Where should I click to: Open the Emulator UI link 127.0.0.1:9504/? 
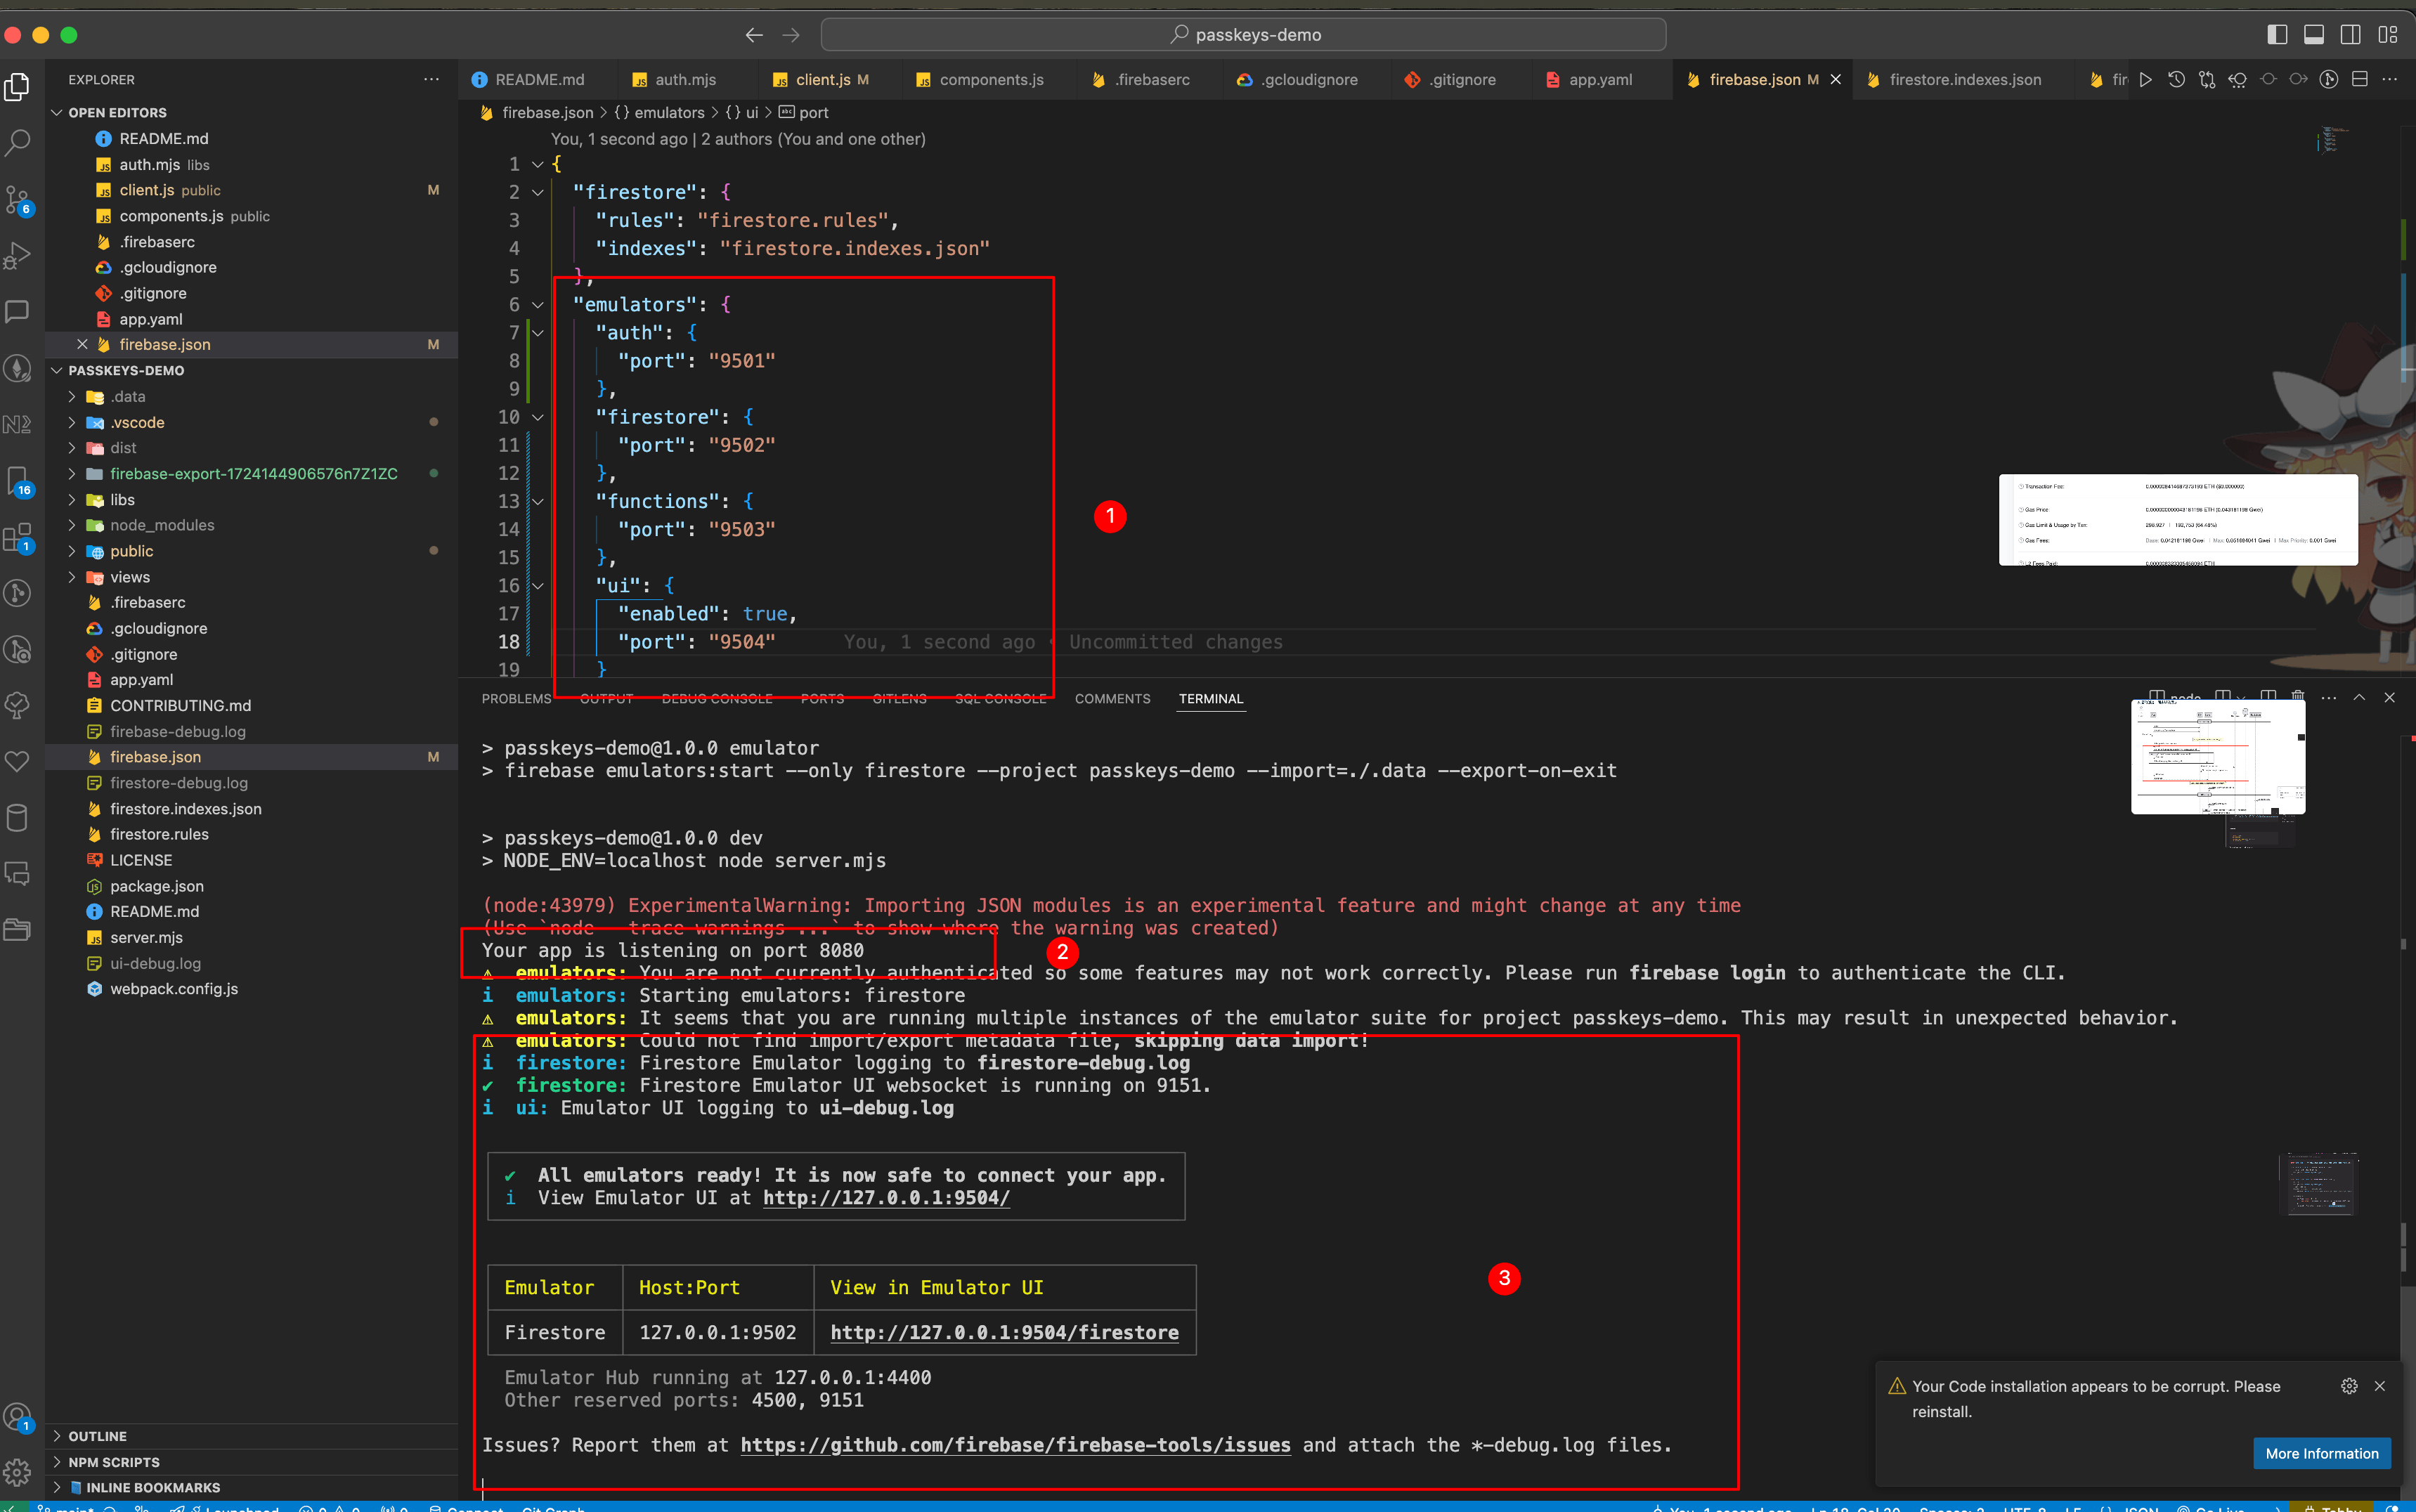point(886,1198)
